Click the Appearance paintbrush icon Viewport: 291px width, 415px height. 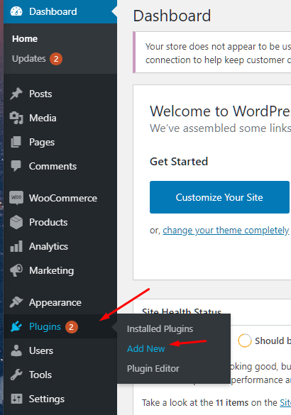coord(16,302)
